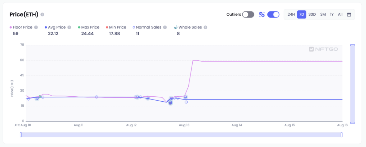Click the info icon beside Price(ETH) title
Viewport: 366px width, 147px height.
(43, 15)
